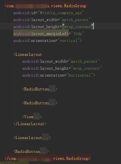The image size is (121, 164).
Task: Select the "10dp" margin value
Action: click(77, 34)
